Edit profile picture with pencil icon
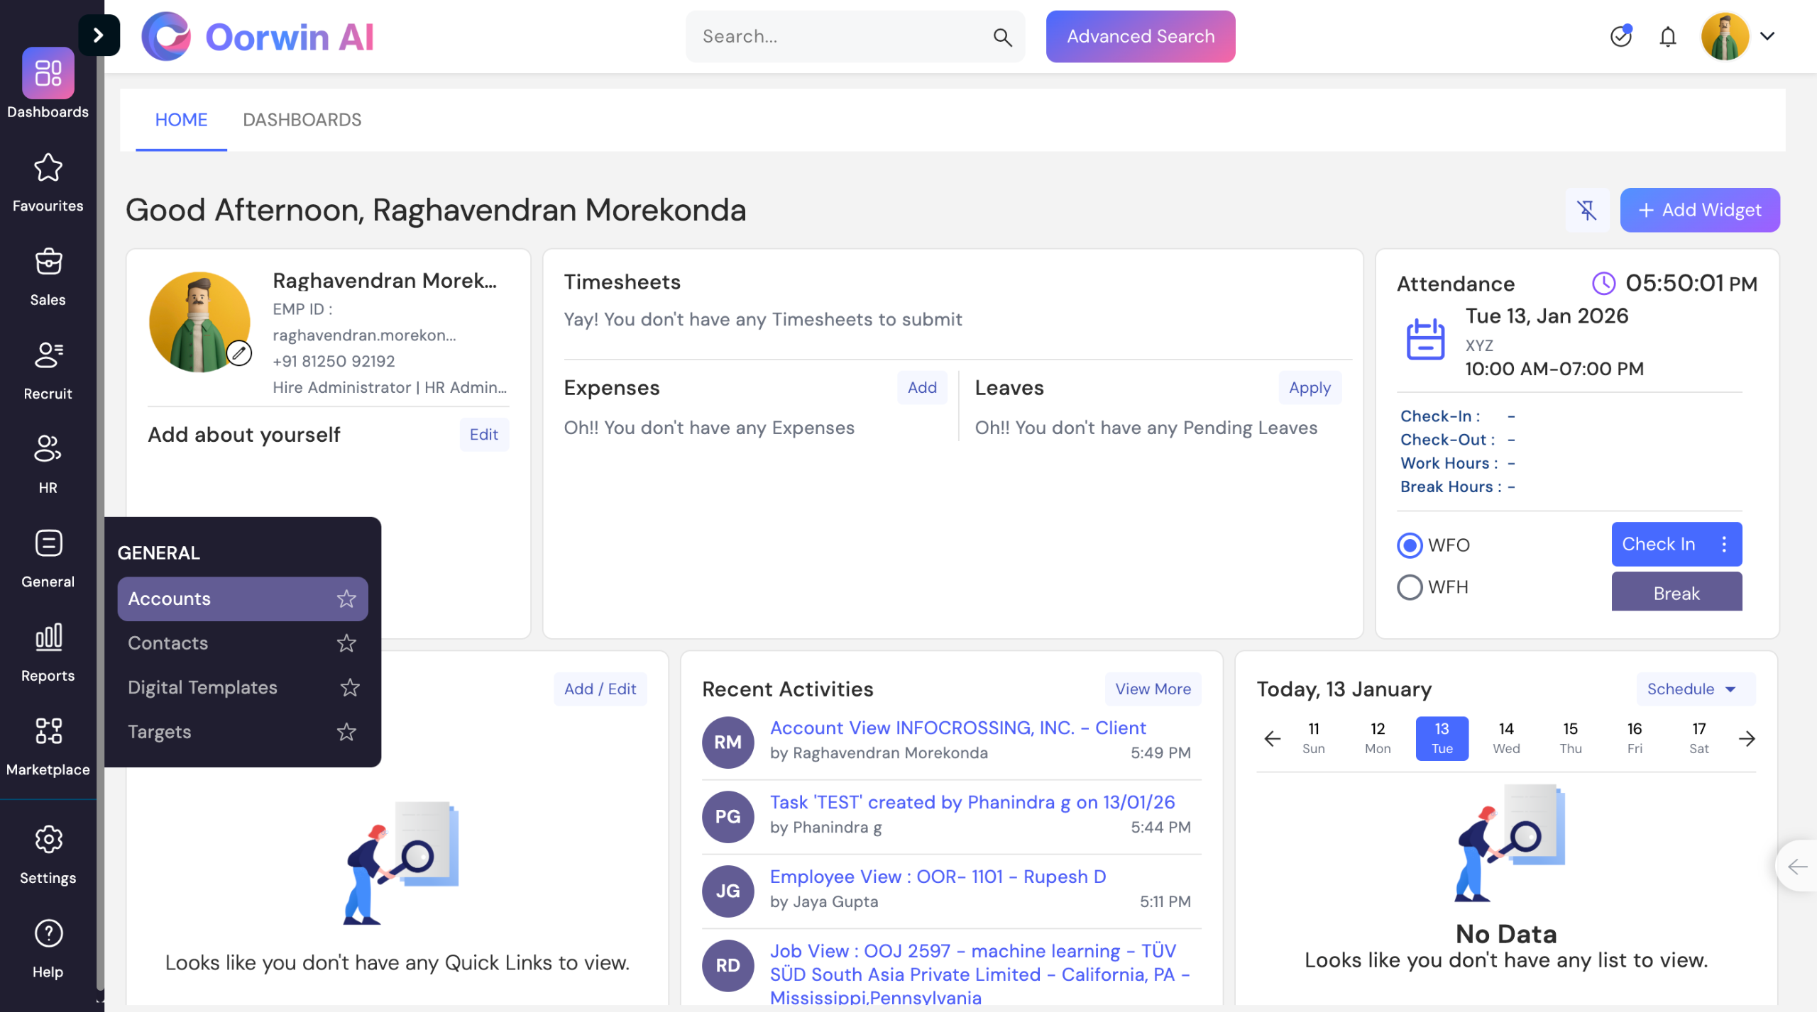 (239, 352)
